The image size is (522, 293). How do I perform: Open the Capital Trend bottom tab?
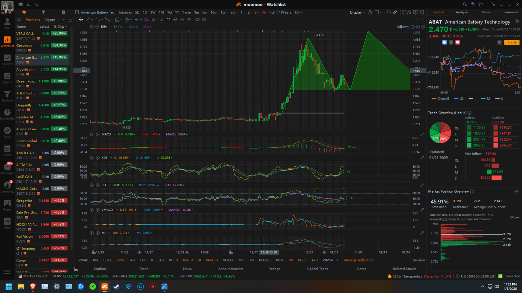click(x=317, y=269)
